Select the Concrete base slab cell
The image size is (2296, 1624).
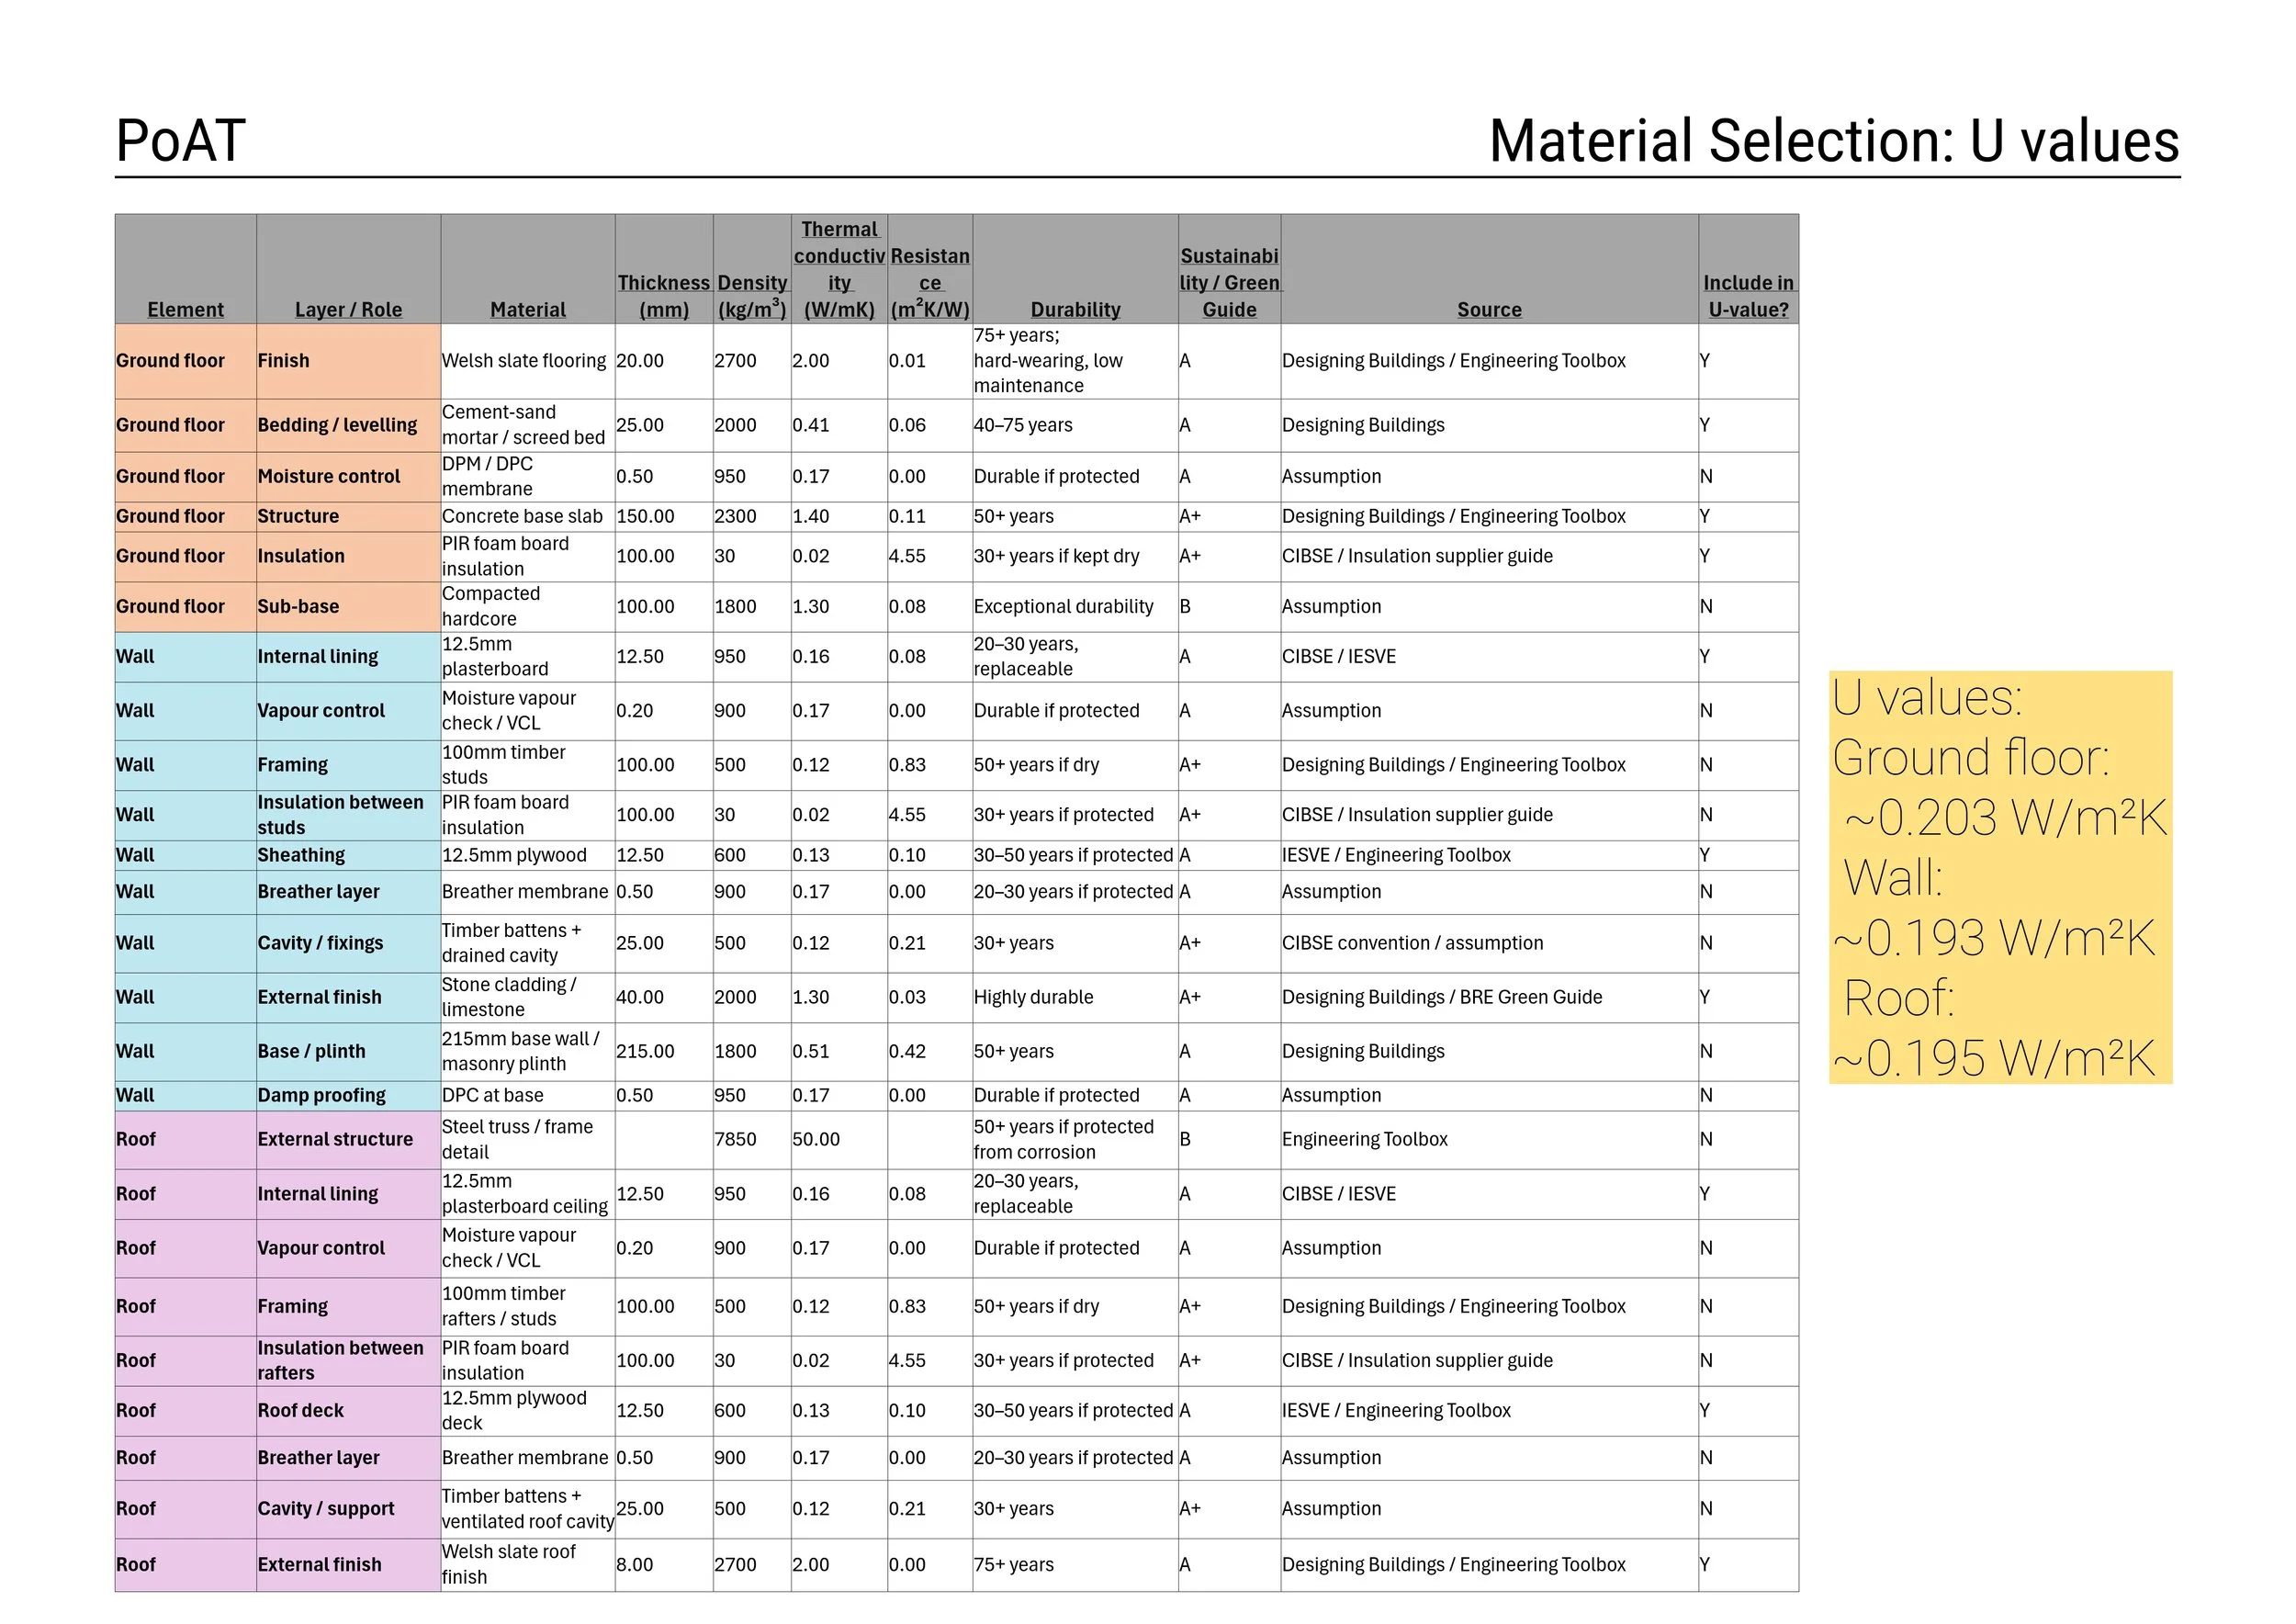tap(527, 517)
